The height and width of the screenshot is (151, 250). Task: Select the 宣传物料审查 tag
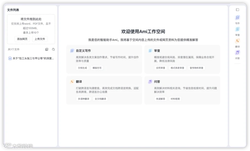coord(197,68)
